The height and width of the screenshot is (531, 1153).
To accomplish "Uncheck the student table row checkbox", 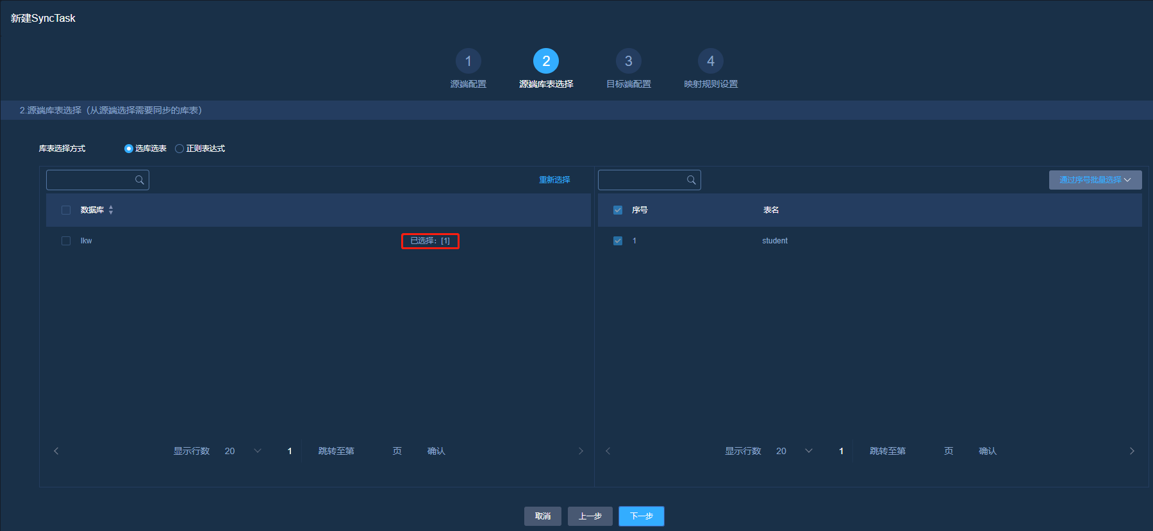I will point(618,241).
